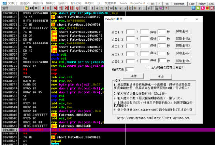Click the 获取坐标3 button

[x=183, y=46]
